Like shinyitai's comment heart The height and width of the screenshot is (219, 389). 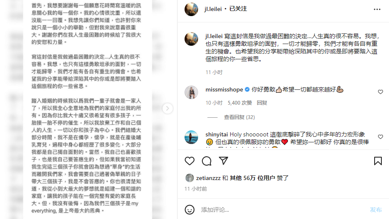[x=380, y=137]
